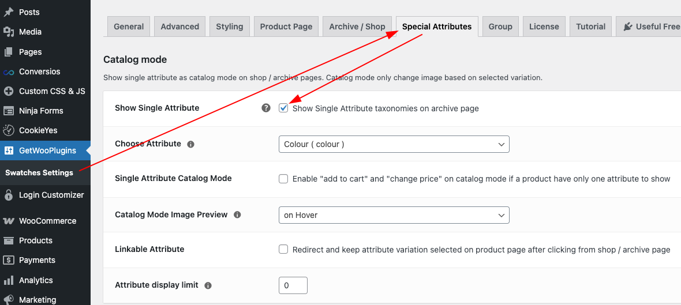This screenshot has height=305, width=681.
Task: Uncheck Show Single Attribute taxonomies checkbox
Action: point(283,108)
